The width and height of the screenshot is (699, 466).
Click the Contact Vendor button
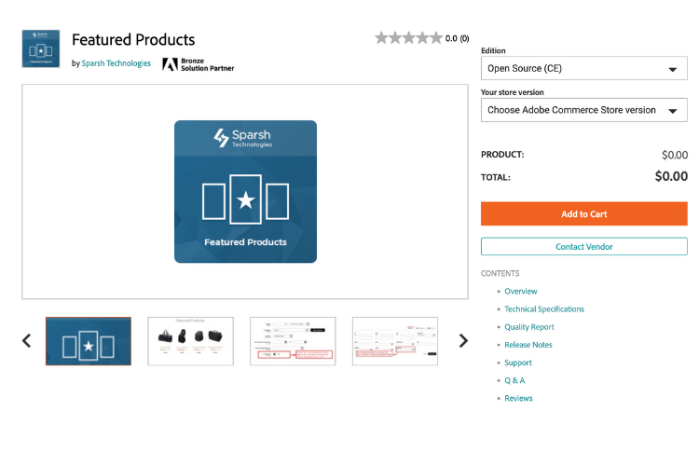point(583,247)
